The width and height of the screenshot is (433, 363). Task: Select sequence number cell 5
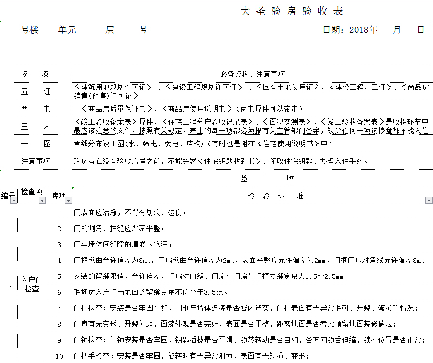pos(59,276)
